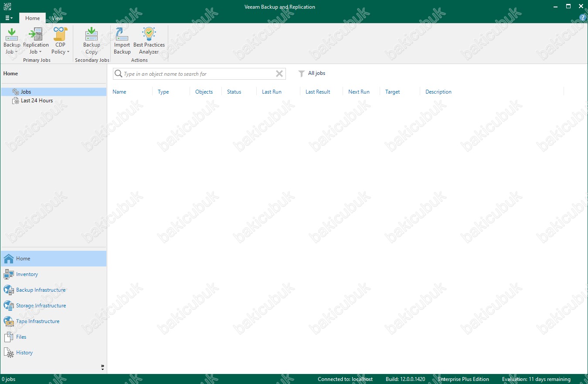The width and height of the screenshot is (588, 384).
Task: Expand navigation pane options chevron
Action: 103,367
